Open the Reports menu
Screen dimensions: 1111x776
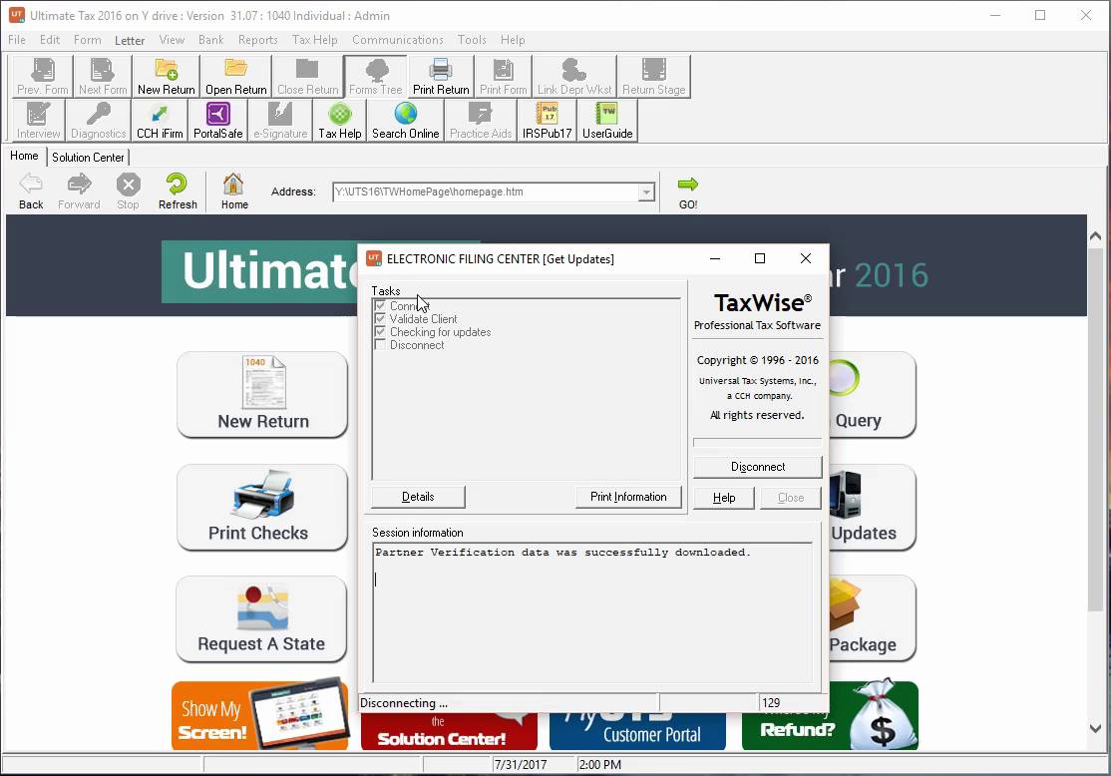click(258, 40)
